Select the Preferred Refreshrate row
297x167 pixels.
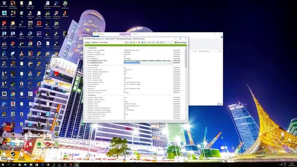click(135, 84)
